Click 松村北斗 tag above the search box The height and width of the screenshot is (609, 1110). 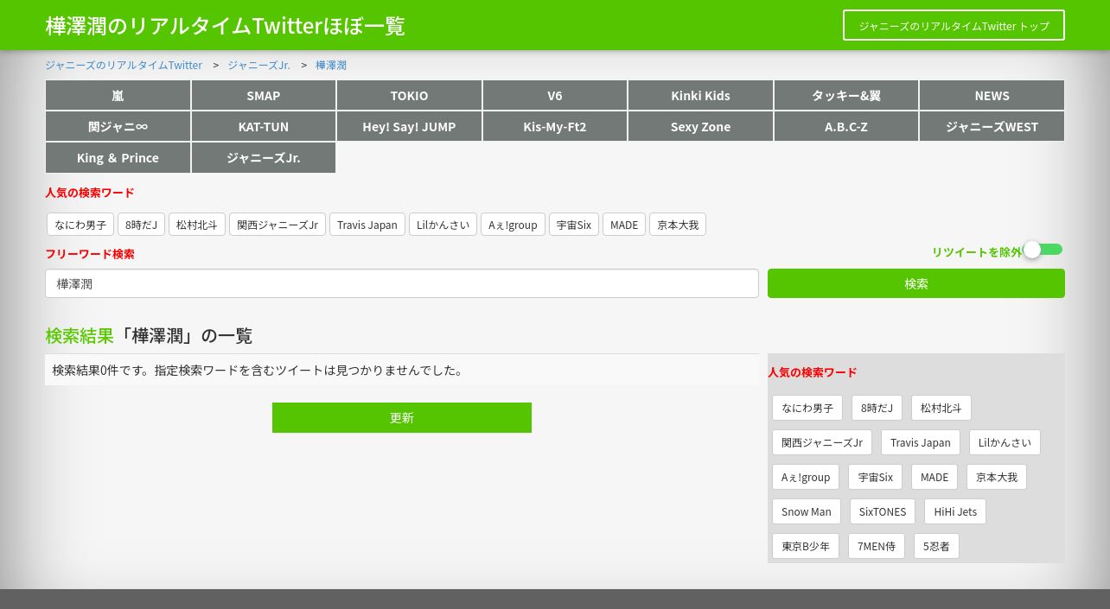(197, 225)
